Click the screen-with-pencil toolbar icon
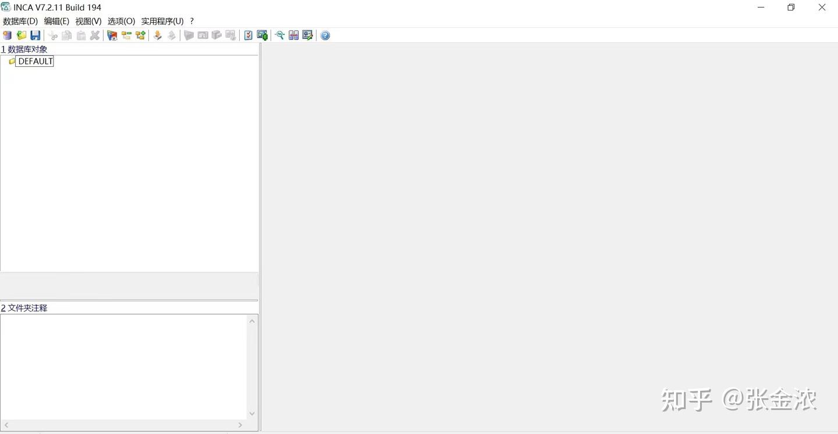838x434 pixels. [308, 35]
